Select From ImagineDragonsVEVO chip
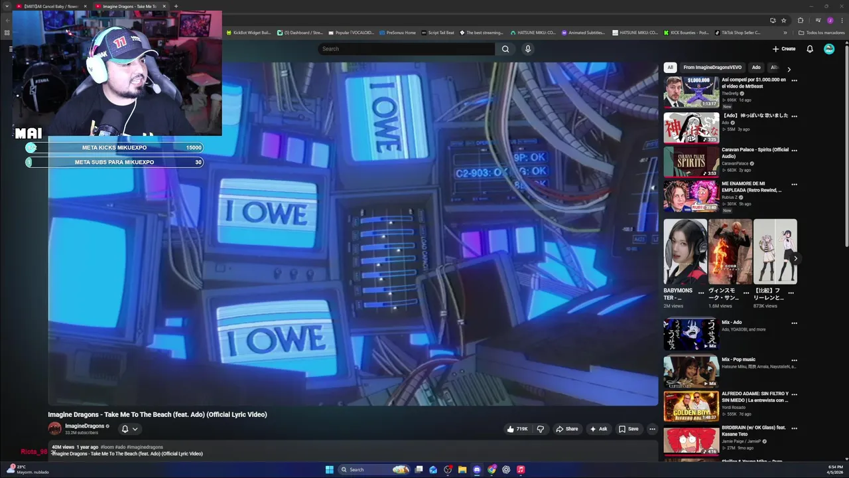The width and height of the screenshot is (849, 478). pyautogui.click(x=712, y=67)
